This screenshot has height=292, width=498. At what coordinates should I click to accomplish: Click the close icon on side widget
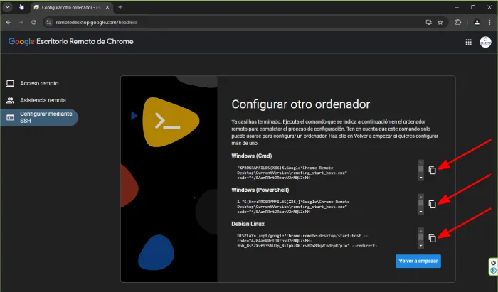click(493, 263)
